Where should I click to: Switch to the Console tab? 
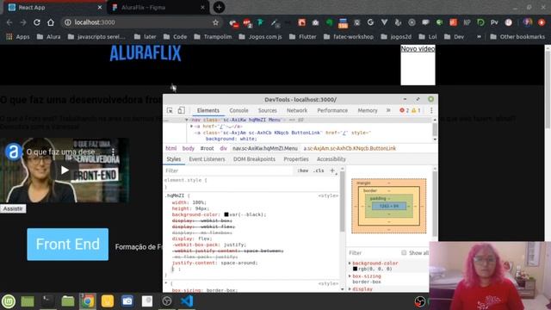point(238,110)
